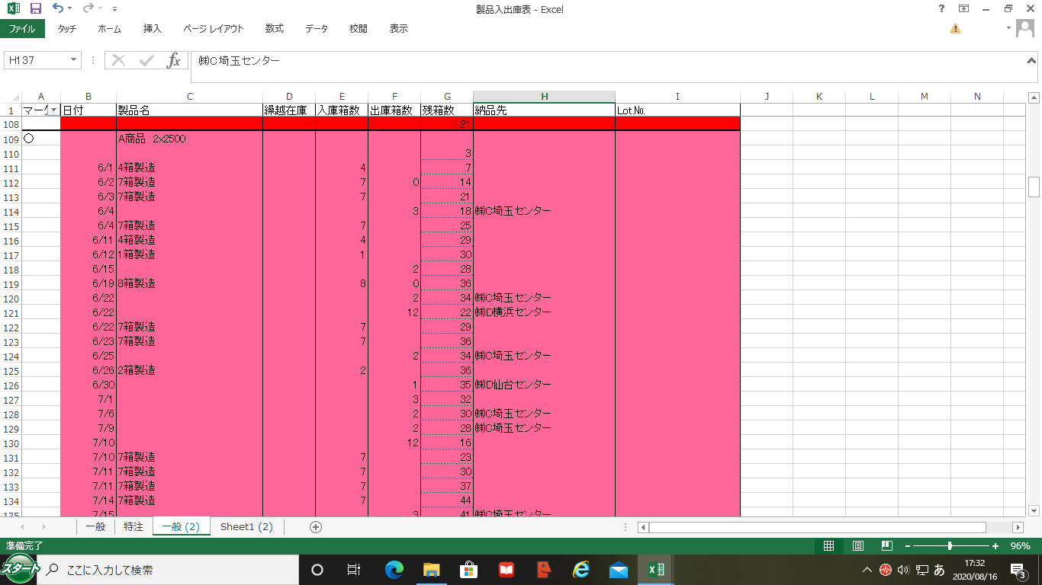
Task: Select Normal view button in status bar
Action: pyautogui.click(x=828, y=546)
